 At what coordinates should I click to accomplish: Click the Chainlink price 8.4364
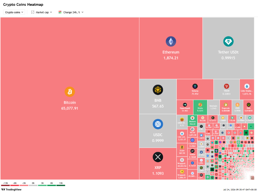coord(192,146)
